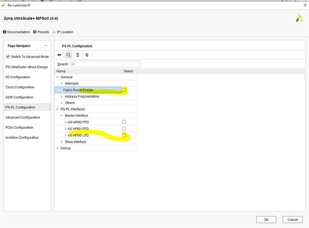The width and height of the screenshot is (309, 228).
Task: Click the IP Location folder icon
Action: coord(54,32)
